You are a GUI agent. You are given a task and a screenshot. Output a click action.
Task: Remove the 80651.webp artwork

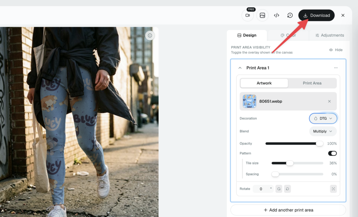pyautogui.click(x=329, y=101)
